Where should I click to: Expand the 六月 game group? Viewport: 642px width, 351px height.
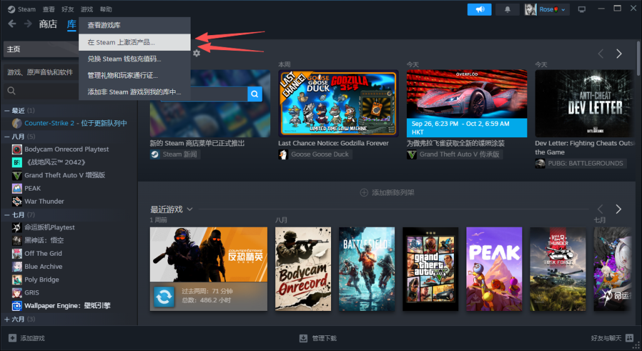(x=8, y=319)
